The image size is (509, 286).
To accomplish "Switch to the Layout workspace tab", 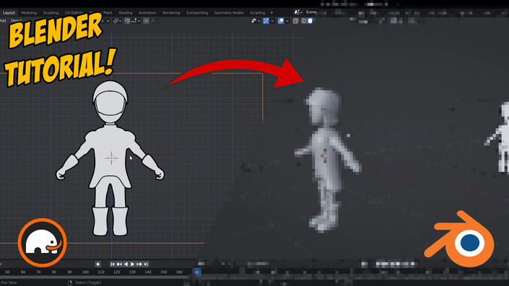I will 9,13.
